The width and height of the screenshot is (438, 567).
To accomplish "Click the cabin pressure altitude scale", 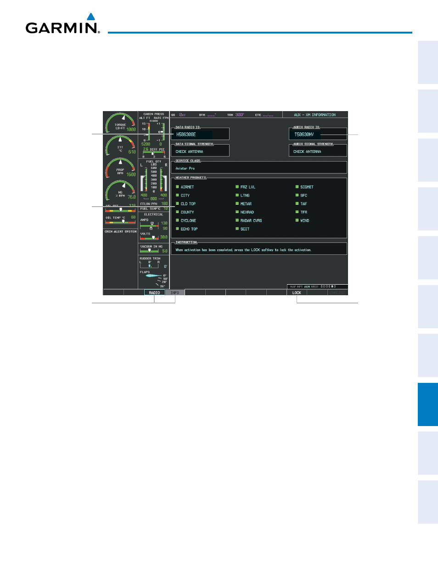I will click(x=146, y=131).
